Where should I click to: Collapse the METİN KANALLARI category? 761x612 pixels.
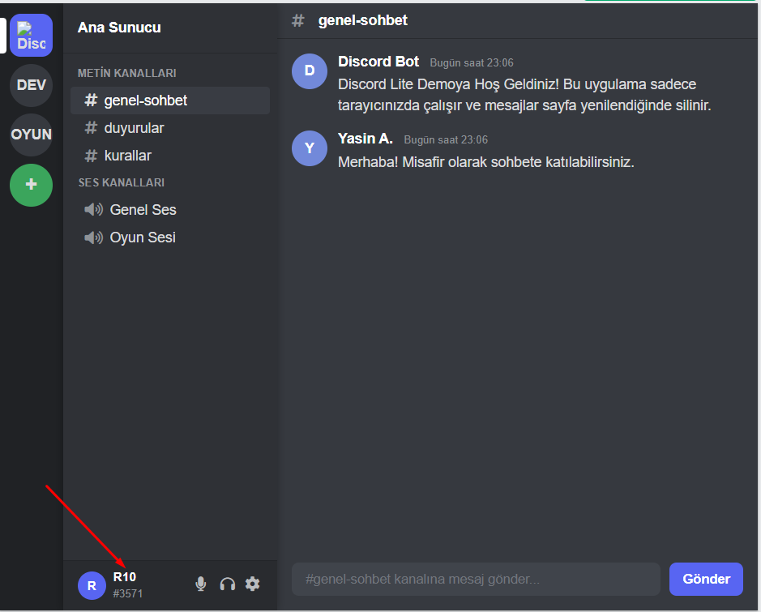127,73
